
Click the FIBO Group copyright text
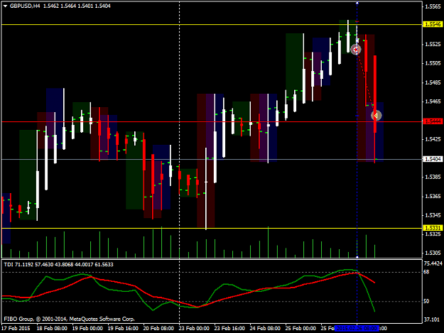click(x=70, y=319)
